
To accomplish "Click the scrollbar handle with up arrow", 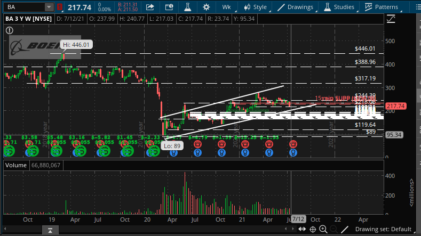I will [50, 230].
